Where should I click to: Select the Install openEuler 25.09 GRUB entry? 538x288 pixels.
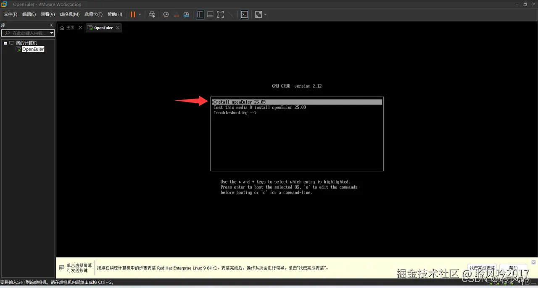click(x=297, y=102)
